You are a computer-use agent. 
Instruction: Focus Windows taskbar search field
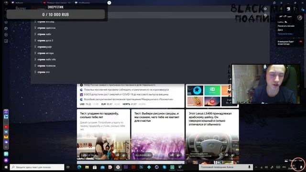click(x=37, y=167)
